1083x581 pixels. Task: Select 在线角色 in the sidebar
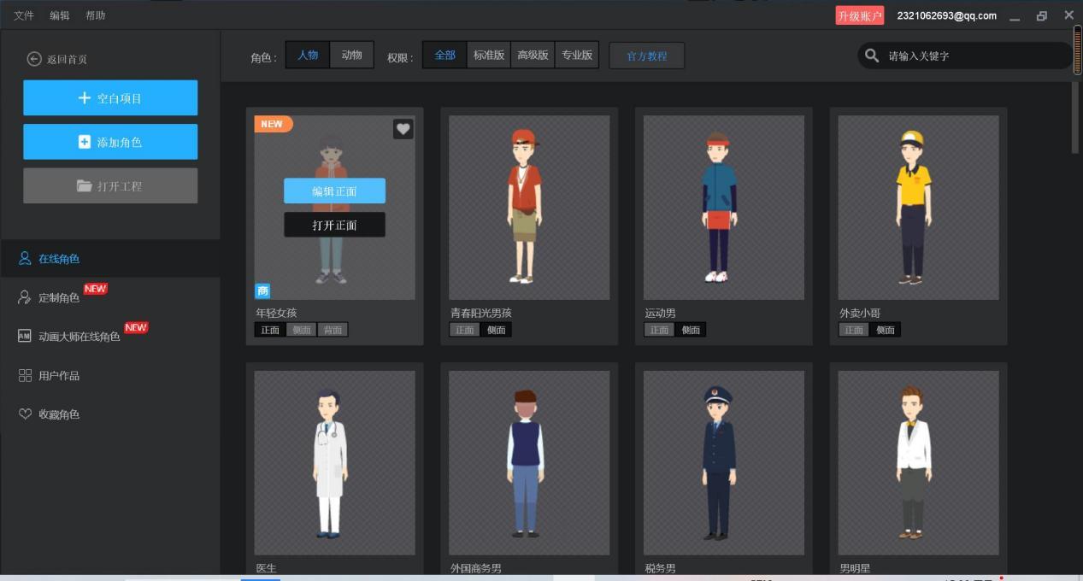tap(110, 258)
